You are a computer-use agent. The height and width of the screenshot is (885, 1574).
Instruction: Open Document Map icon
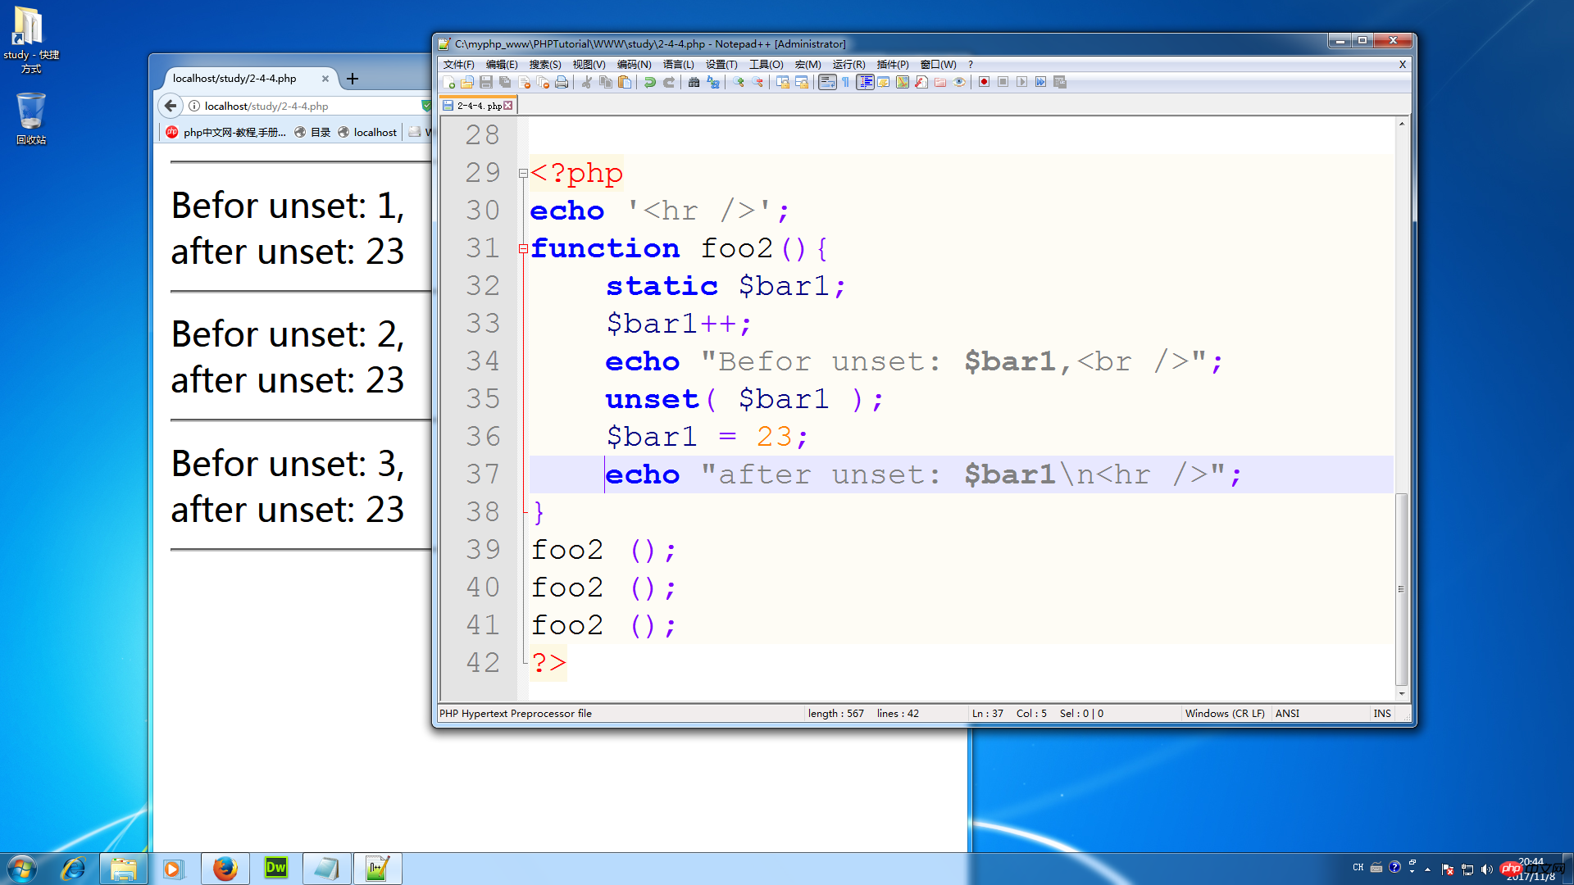[903, 82]
